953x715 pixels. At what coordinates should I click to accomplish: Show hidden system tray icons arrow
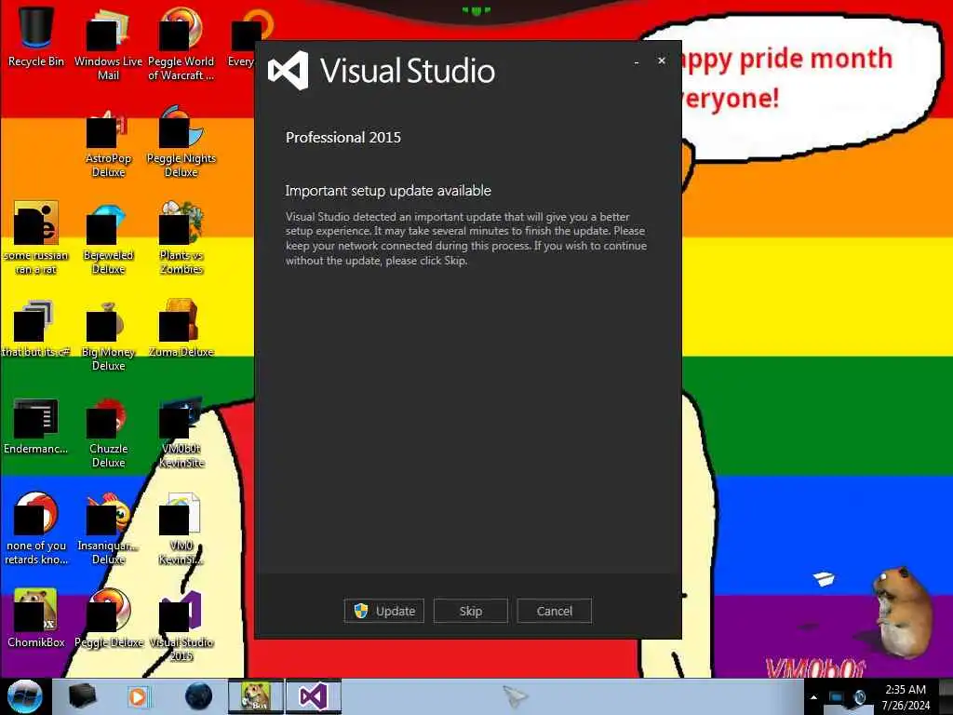coord(813,697)
